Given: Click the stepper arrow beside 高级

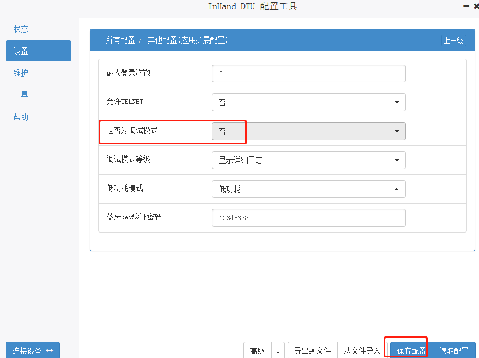Looking at the screenshot, I should (x=278, y=350).
